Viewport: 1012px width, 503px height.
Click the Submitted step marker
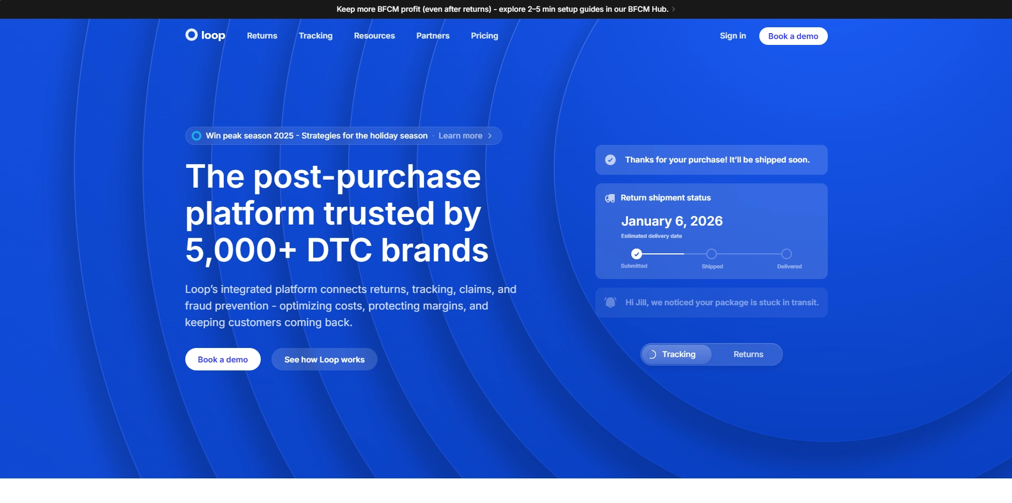[636, 254]
